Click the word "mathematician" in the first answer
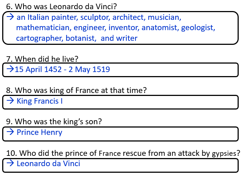The image size is (242, 179). 43,28
